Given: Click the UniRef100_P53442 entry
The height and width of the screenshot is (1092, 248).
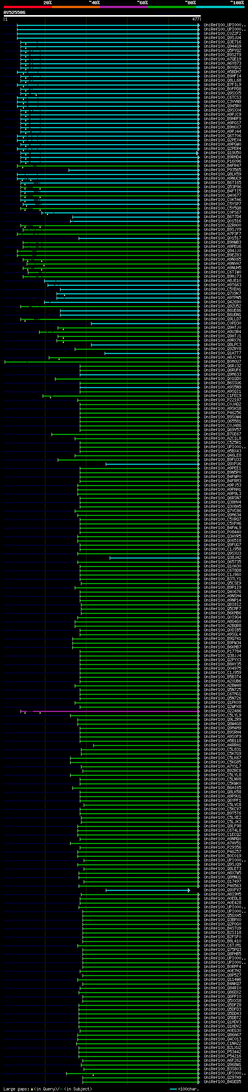Looking at the screenshot, I should (222, 1052).
